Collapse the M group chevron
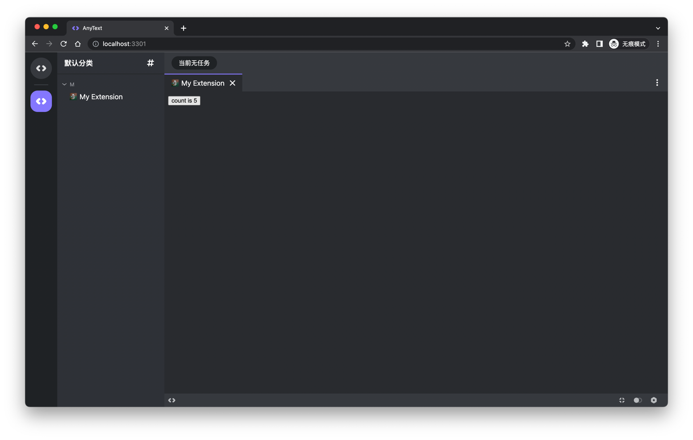693x440 pixels. pyautogui.click(x=64, y=84)
